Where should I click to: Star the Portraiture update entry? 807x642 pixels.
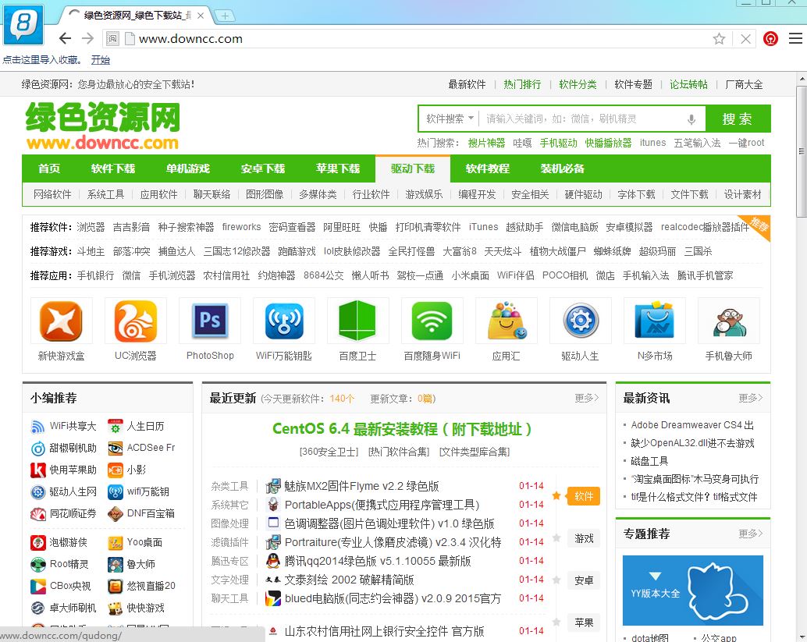[x=556, y=538]
